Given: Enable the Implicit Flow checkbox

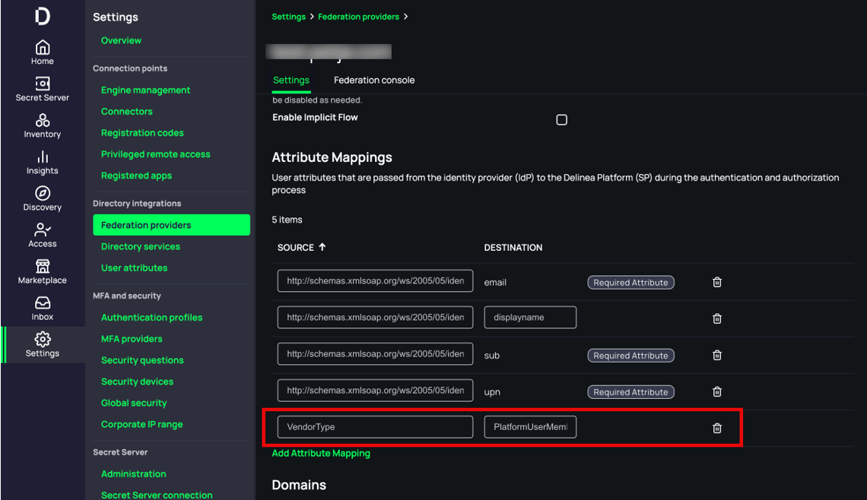Looking at the screenshot, I should click(562, 120).
